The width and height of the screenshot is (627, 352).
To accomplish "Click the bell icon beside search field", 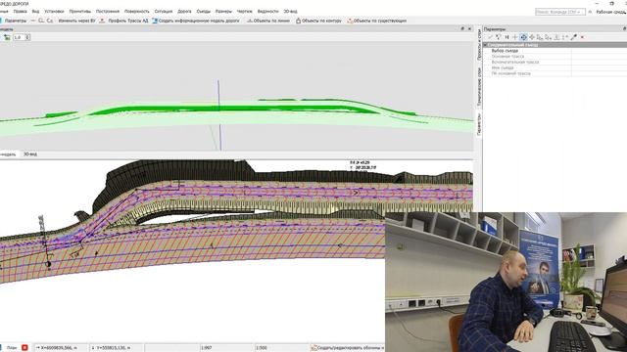I will click(x=590, y=12).
